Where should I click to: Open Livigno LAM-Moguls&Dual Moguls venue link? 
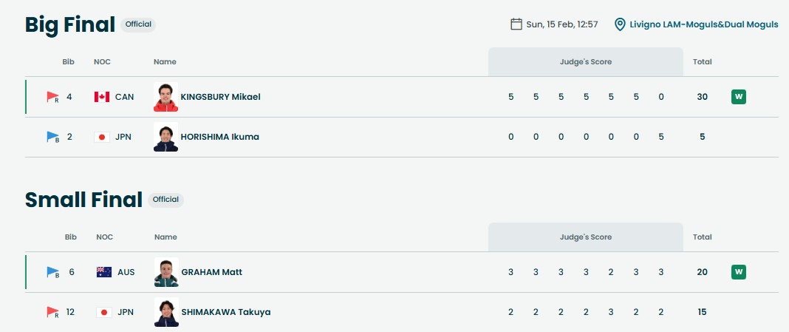tap(703, 24)
